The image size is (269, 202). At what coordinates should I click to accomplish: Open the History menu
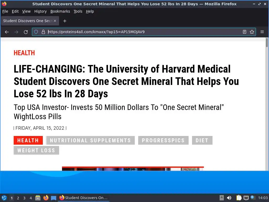point(40,11)
